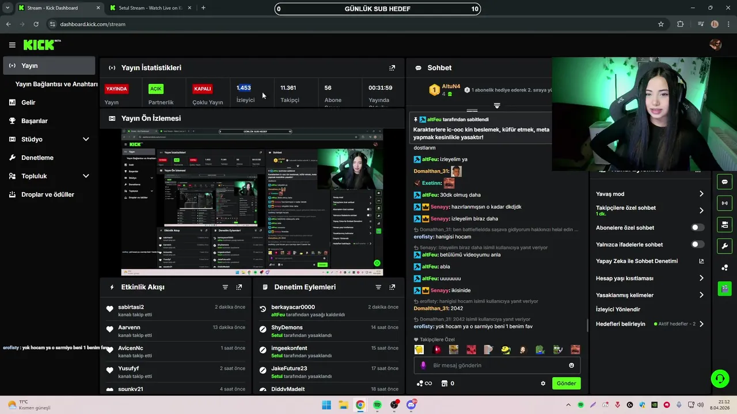737x414 pixels.
Task: Open the green headset support button
Action: (x=720, y=378)
